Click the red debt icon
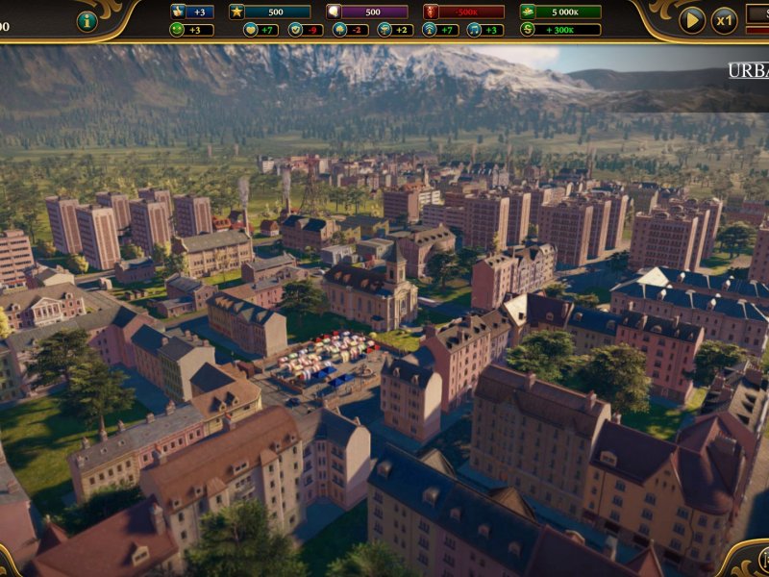Screen dimensions: 769x577 [x=430, y=12]
